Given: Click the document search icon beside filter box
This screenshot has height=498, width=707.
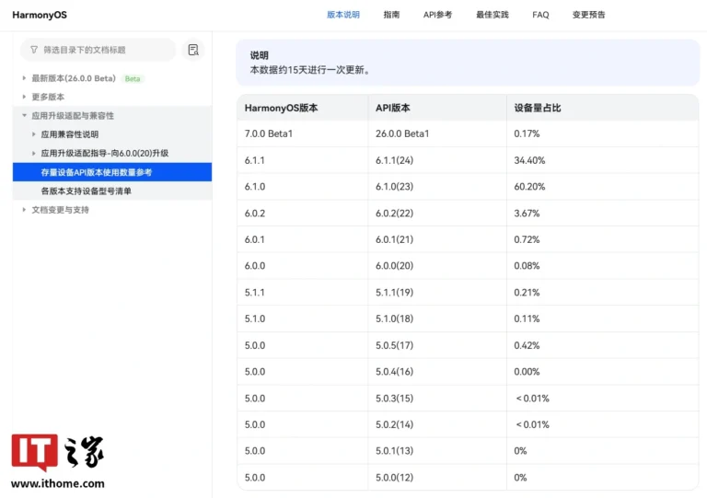Looking at the screenshot, I should point(193,50).
